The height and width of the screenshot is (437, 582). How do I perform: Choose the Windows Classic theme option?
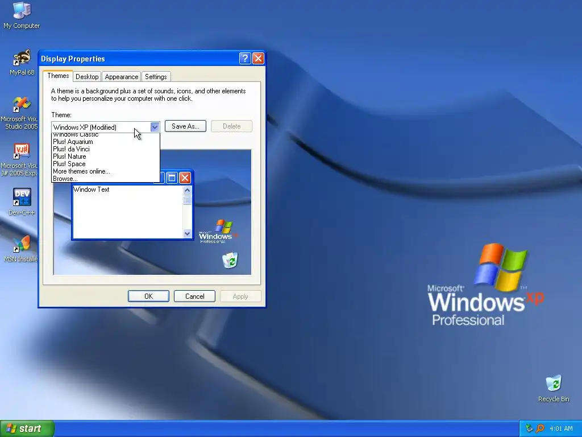(105, 135)
